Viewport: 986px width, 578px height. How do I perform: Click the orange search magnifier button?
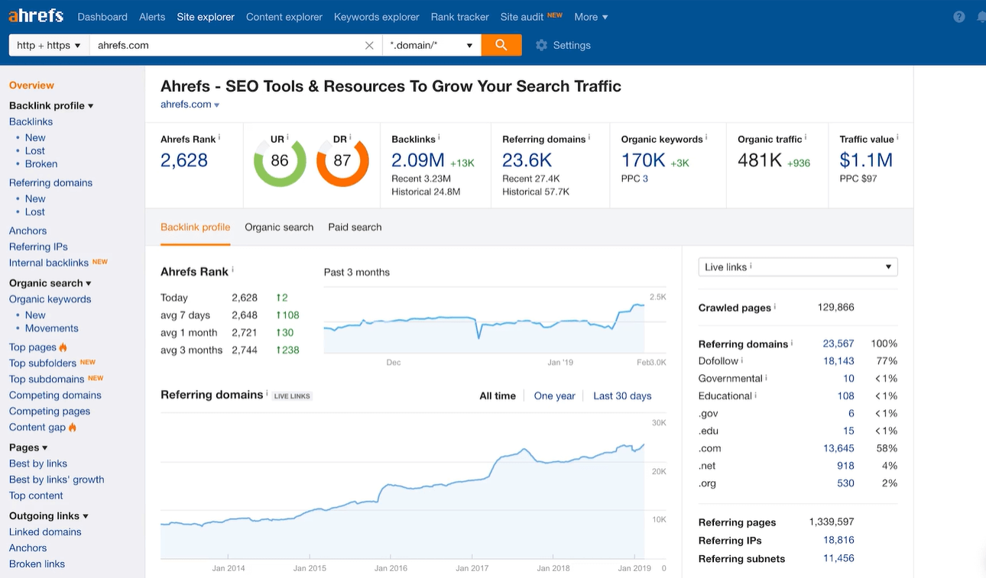pos(501,45)
